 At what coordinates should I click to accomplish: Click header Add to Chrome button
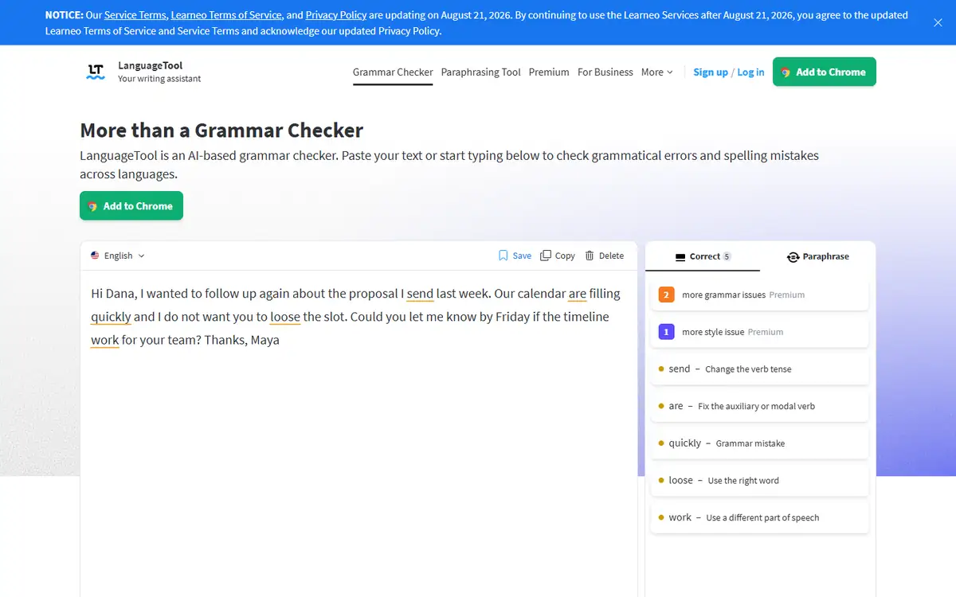(825, 72)
